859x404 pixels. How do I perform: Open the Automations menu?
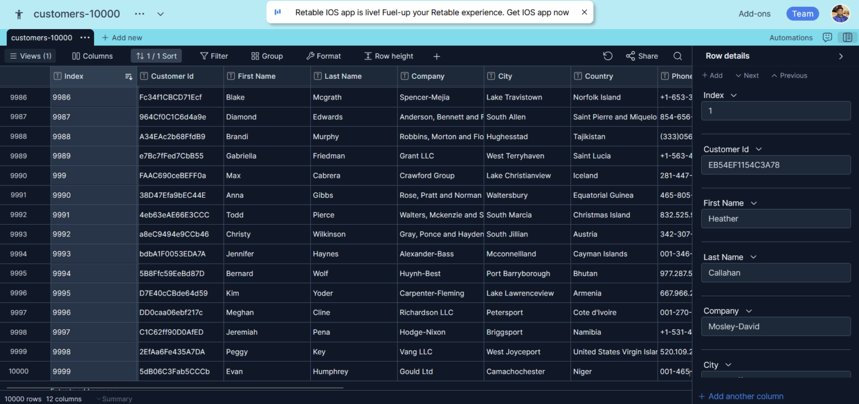(791, 37)
